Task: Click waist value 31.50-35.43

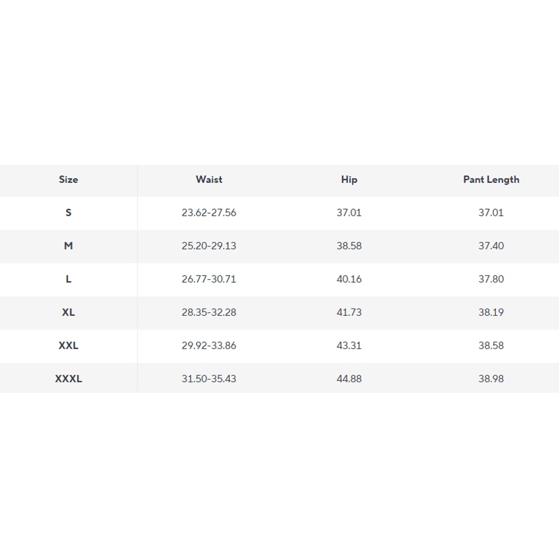Action: [x=209, y=378]
